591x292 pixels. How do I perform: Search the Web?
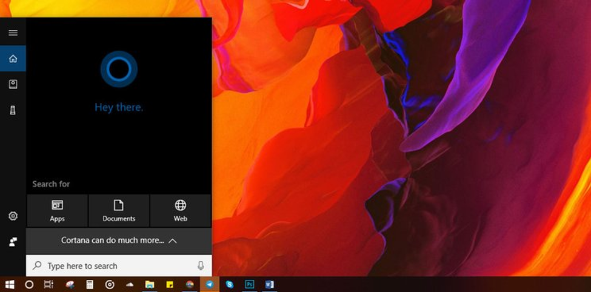pyautogui.click(x=180, y=211)
